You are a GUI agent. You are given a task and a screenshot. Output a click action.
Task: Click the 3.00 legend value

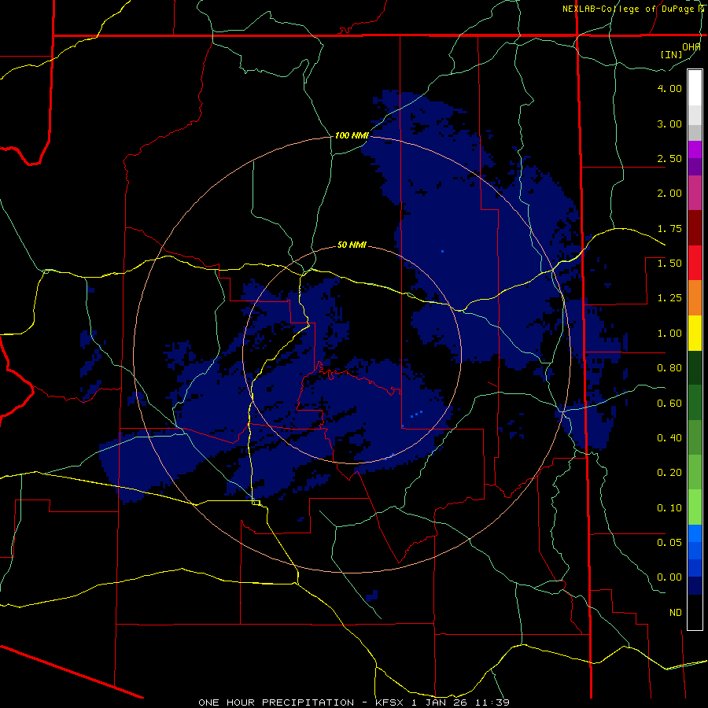pyautogui.click(x=669, y=124)
